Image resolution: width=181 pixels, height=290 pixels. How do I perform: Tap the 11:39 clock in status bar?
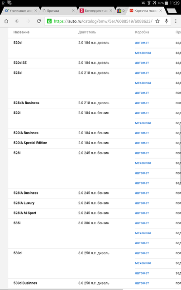coord(174,3)
